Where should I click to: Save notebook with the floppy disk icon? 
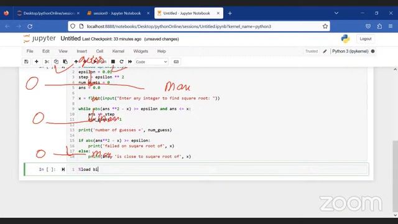26,62
